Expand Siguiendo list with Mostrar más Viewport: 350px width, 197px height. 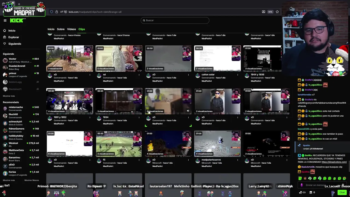9,96
